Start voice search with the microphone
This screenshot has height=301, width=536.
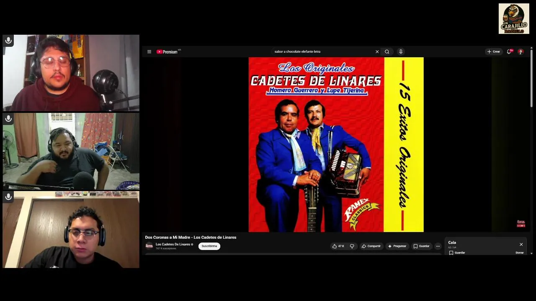click(x=401, y=52)
